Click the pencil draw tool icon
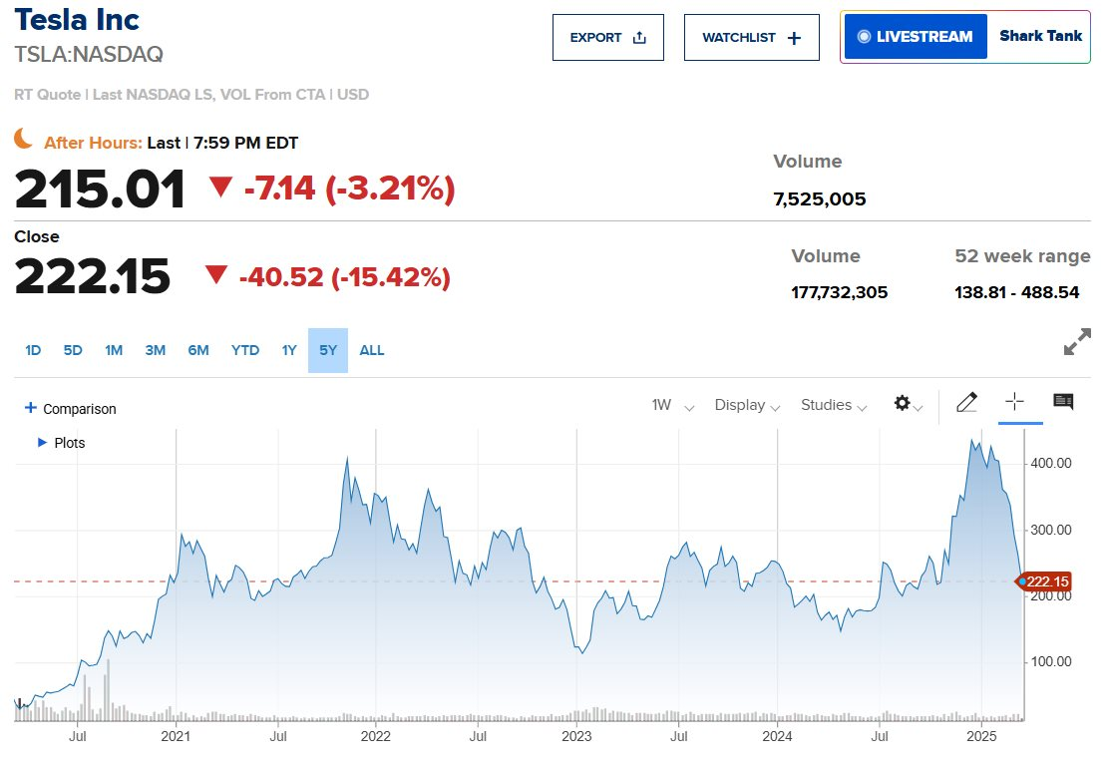The width and height of the screenshot is (1109, 767). [965, 403]
